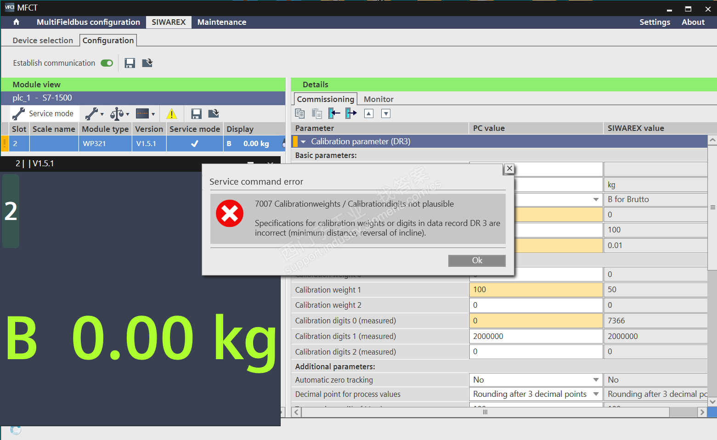
Task: Click the Version column header
Action: (x=149, y=129)
